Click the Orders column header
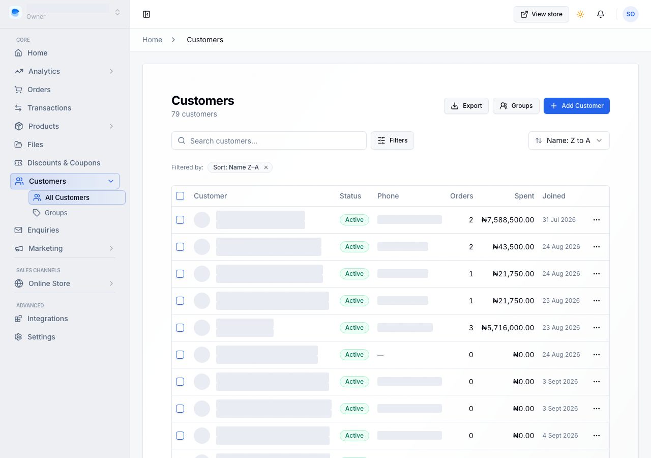Screen dimensions: 651x458 coord(462,196)
